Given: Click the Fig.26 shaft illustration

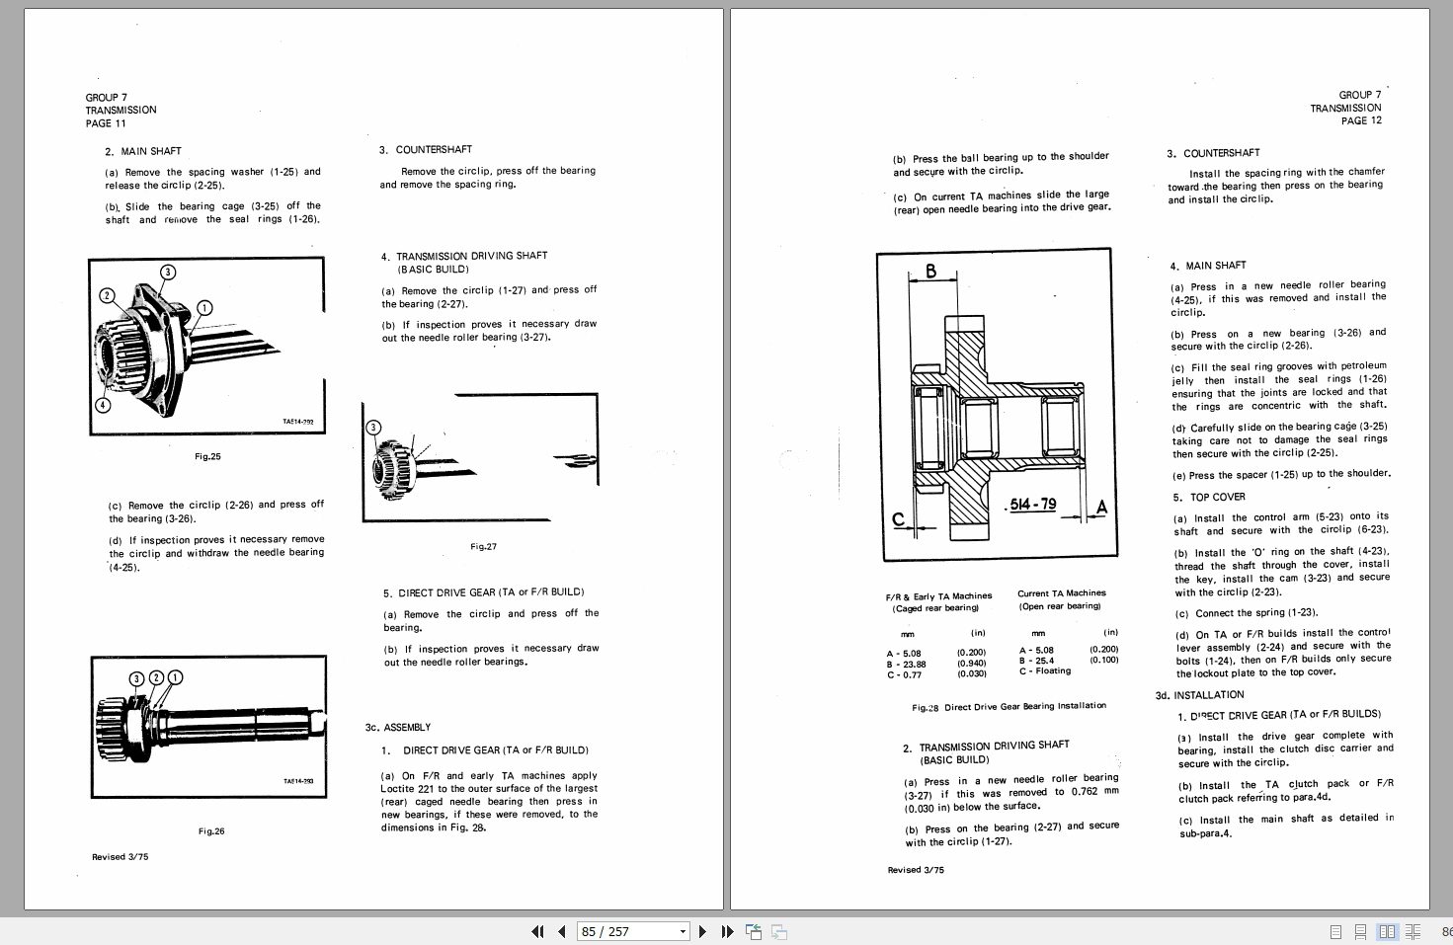Looking at the screenshot, I should (208, 728).
